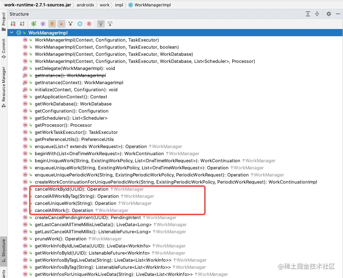The image size is (343, 278).
Task: Select getWorkDatabase() method
Action: point(73,104)
